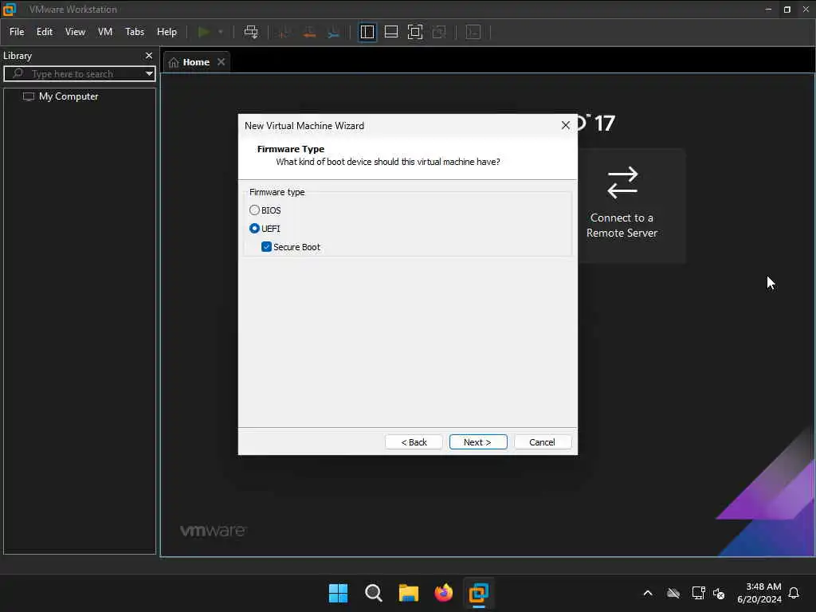This screenshot has height=612, width=816.
Task: Open the Help menu
Action: [167, 32]
